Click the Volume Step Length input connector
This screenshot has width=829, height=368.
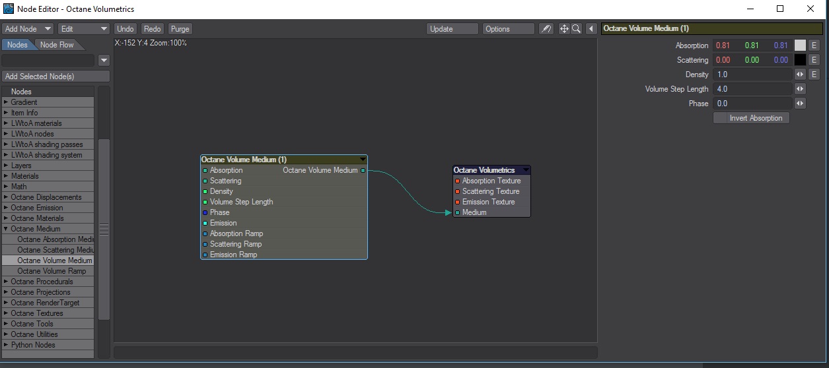205,202
